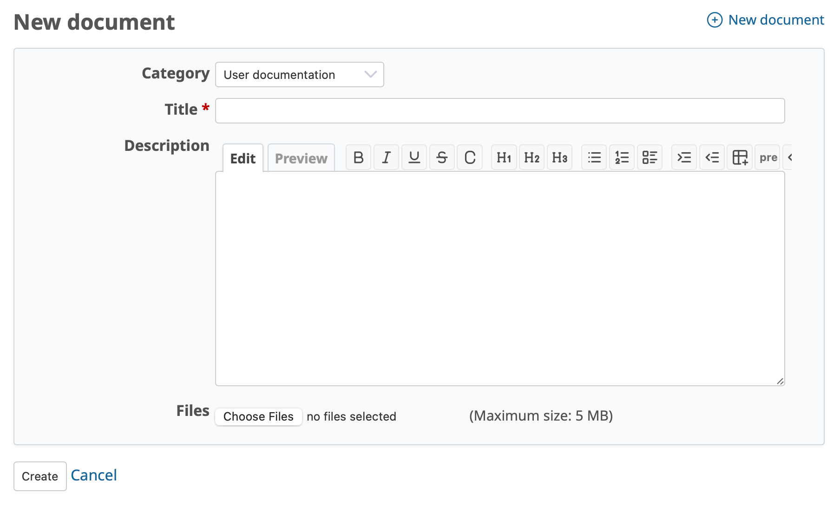Screen dimensions: 840x506
Task: Insert preformatted text block
Action: pyautogui.click(x=768, y=158)
